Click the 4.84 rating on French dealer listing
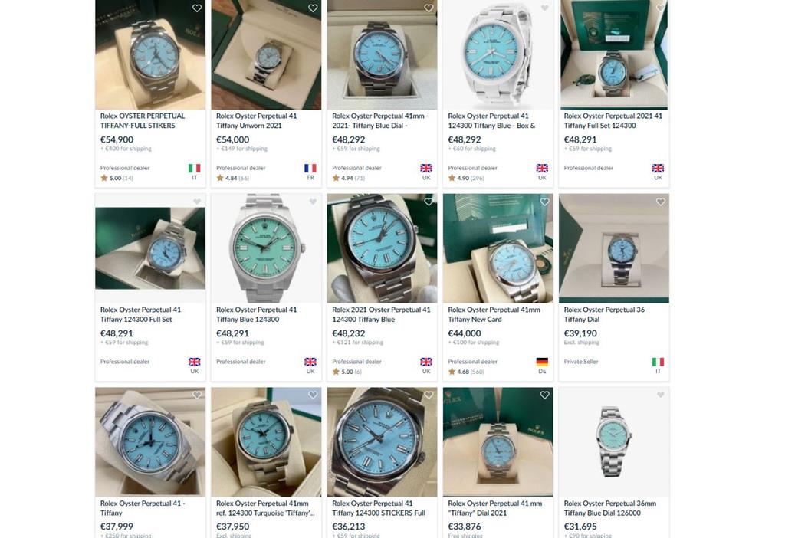Viewport: 785px width, 538px height. point(232,178)
